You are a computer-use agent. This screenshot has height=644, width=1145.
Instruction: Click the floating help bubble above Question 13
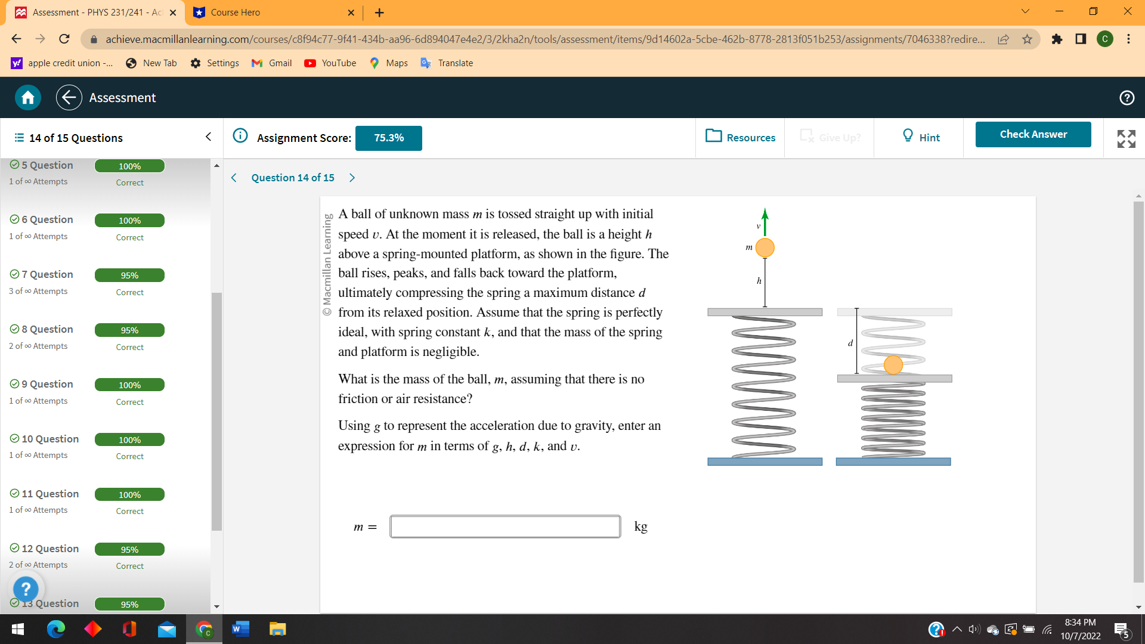click(26, 589)
